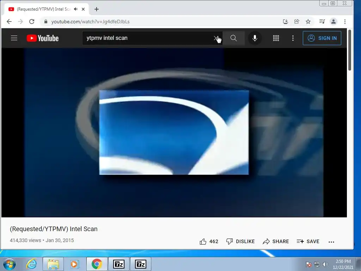
Task: Close the Intel Scan YouTube tab
Action: (83, 9)
